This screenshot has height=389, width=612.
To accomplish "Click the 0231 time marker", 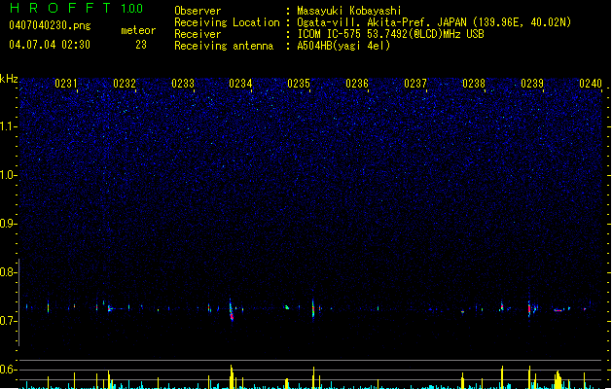I will click(x=66, y=84).
